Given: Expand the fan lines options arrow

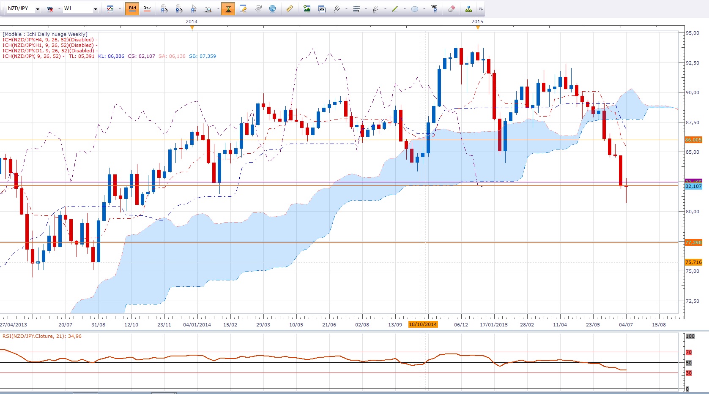Looking at the screenshot, I should 385,8.
